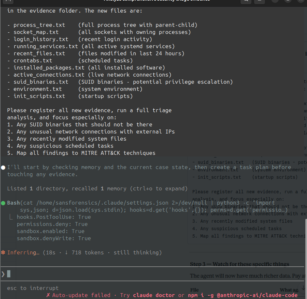Click the Bash command starting "cat /home/sansforensics"
The image size is (307, 299).
point(148,206)
